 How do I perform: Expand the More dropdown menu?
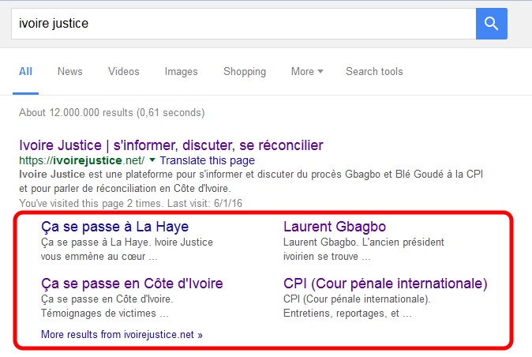pos(307,72)
